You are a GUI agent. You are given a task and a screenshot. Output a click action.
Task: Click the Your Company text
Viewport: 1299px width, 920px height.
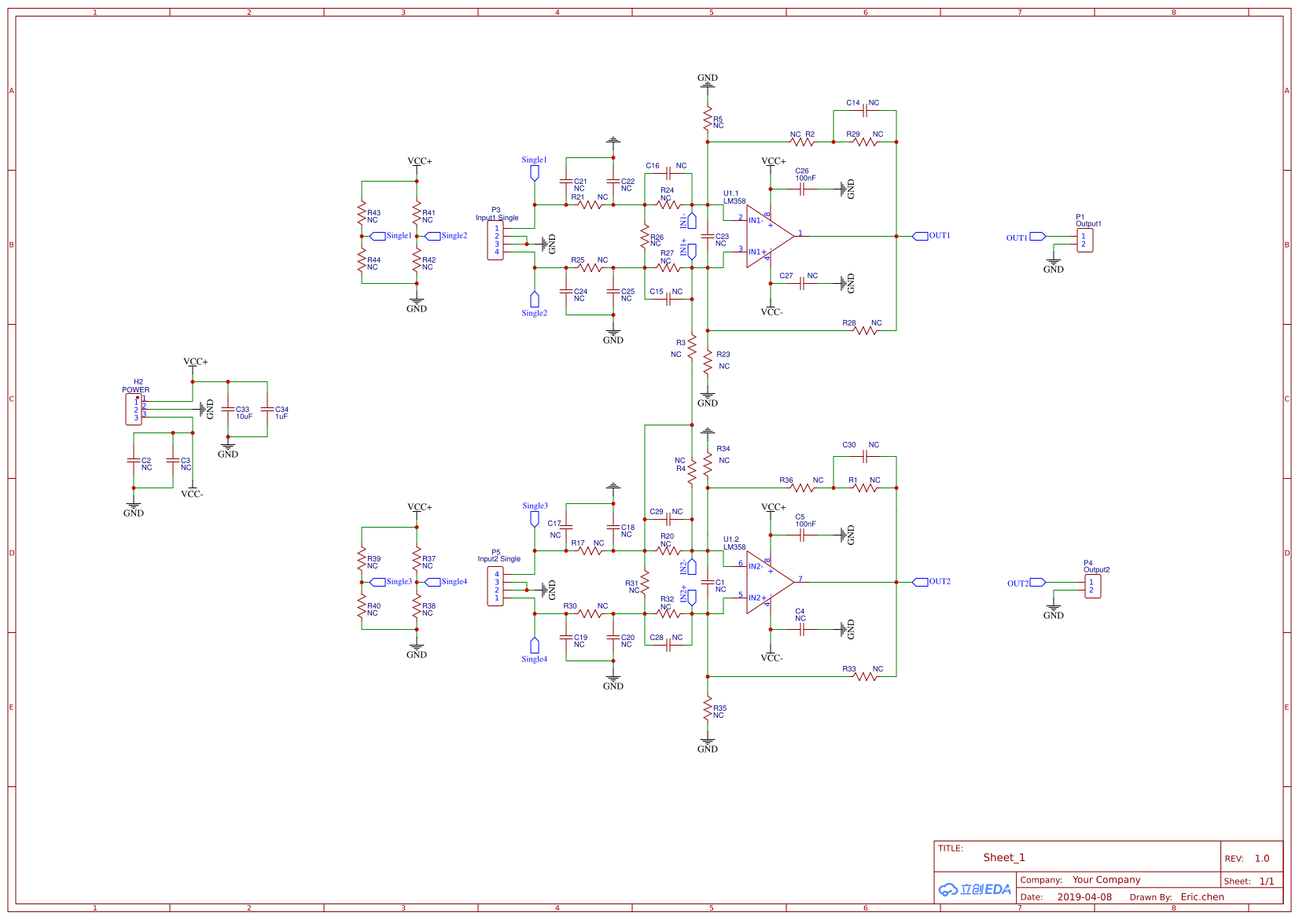pos(1106,880)
